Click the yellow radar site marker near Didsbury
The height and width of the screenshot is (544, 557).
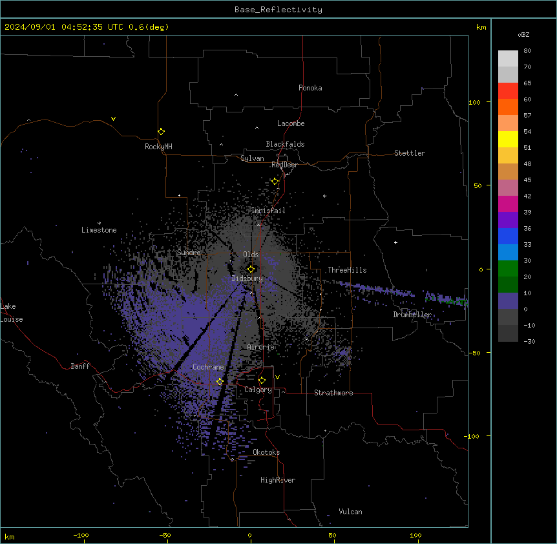[251, 269]
